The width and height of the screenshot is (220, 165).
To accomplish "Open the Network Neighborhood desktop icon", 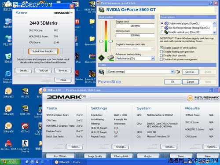I will tap(8, 40).
